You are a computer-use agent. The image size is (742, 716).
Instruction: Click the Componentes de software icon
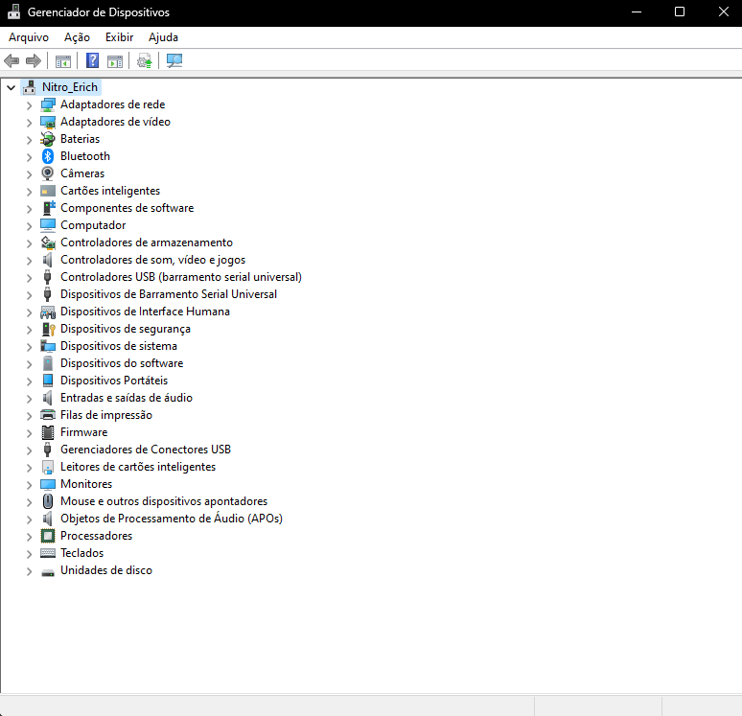pyautogui.click(x=48, y=208)
